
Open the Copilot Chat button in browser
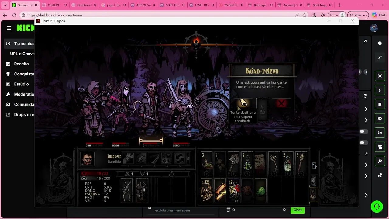(379, 15)
